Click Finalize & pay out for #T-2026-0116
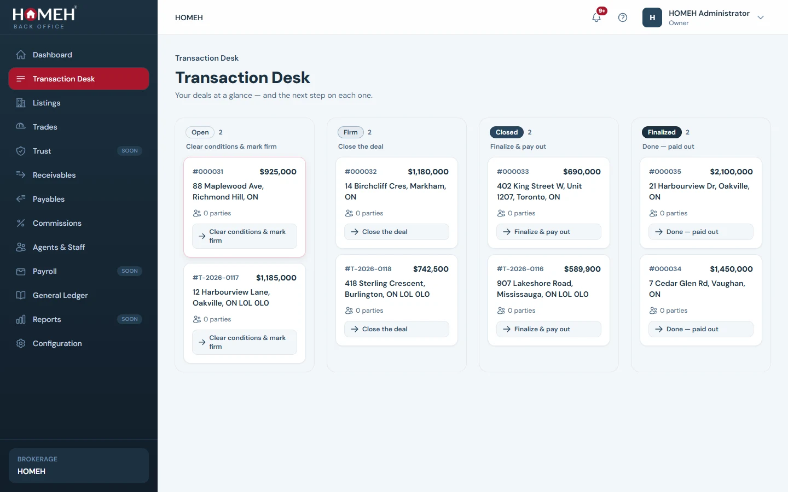Image resolution: width=788 pixels, height=492 pixels. coord(549,329)
